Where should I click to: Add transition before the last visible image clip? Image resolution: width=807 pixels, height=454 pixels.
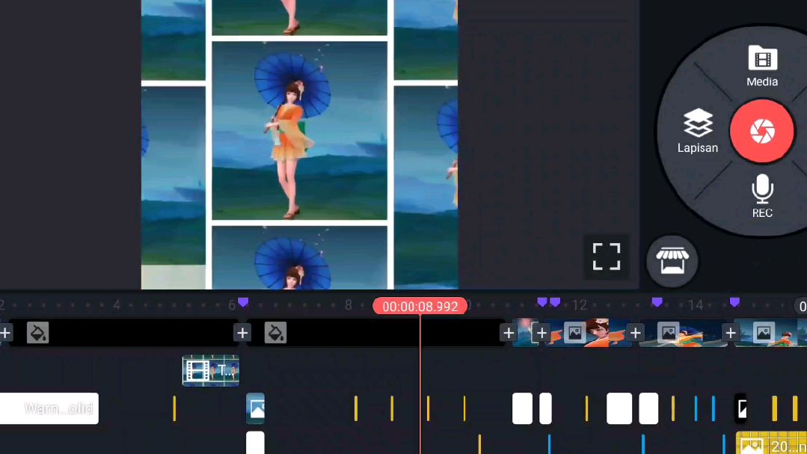click(x=730, y=333)
